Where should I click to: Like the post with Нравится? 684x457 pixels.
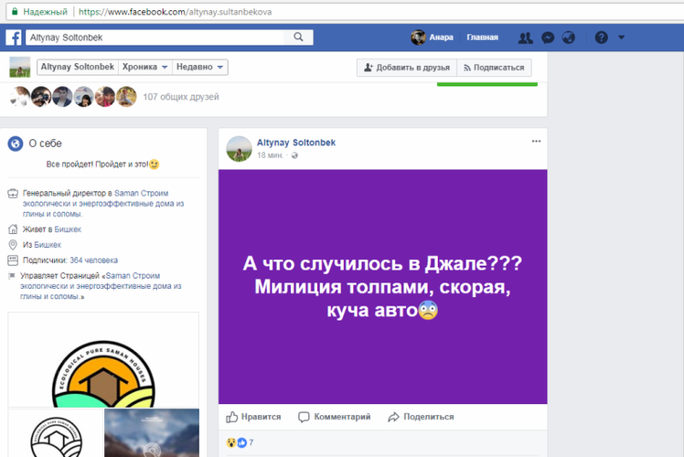[253, 417]
